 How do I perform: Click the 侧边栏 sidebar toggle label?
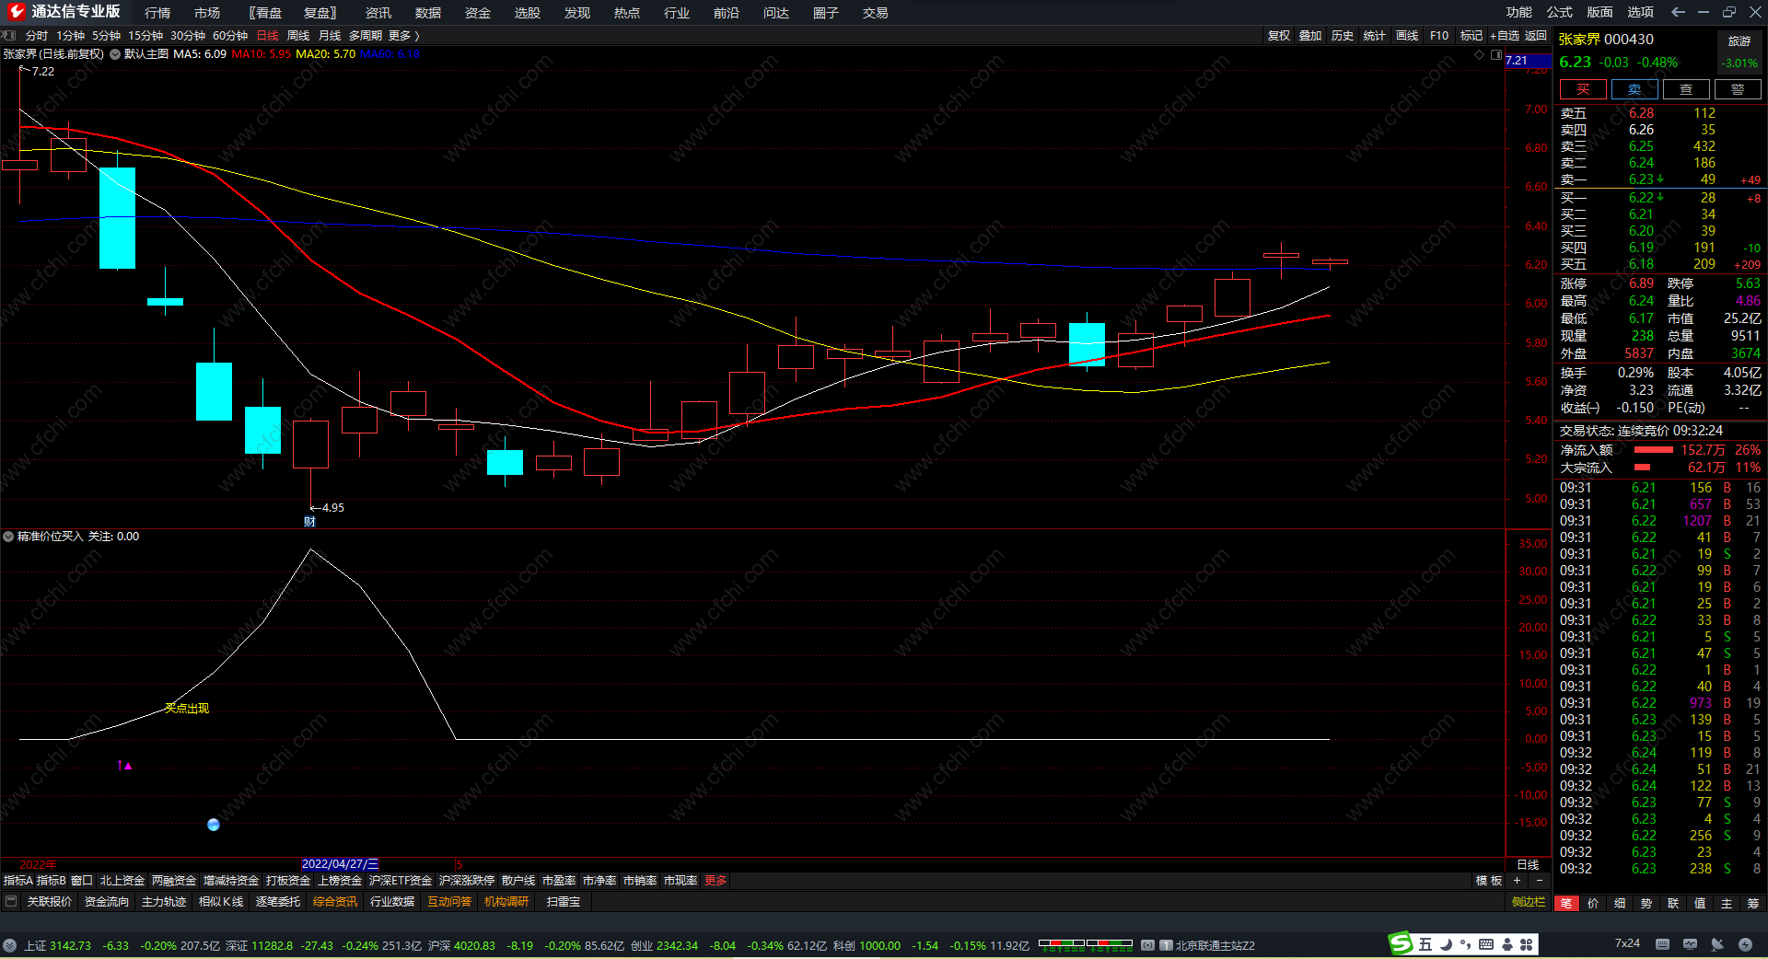click(1529, 902)
